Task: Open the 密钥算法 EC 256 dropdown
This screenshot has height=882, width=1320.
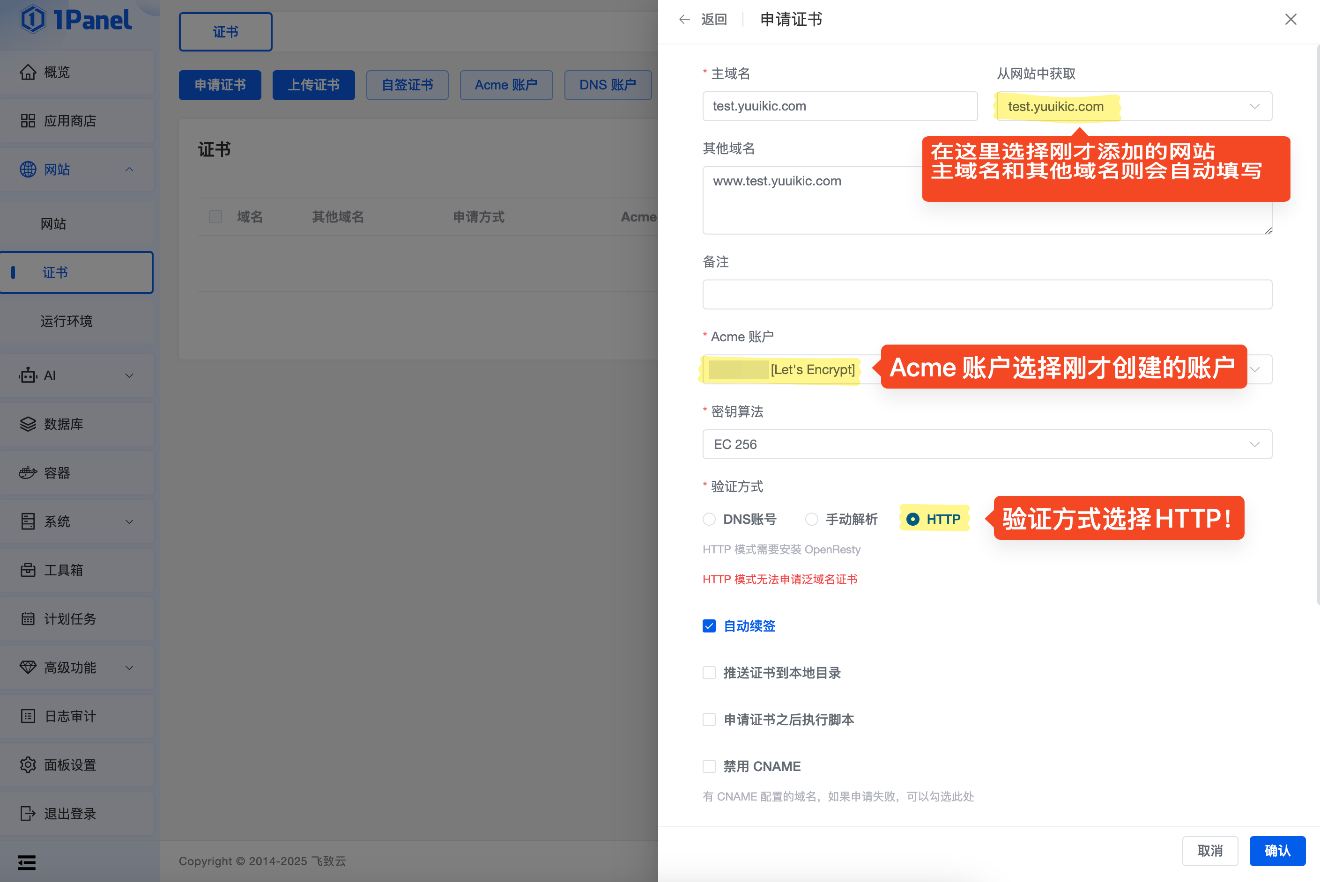Action: (987, 444)
